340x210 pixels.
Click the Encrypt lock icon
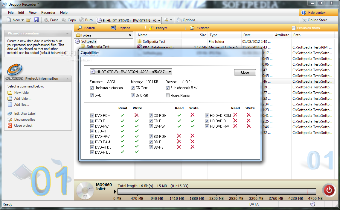151,28
